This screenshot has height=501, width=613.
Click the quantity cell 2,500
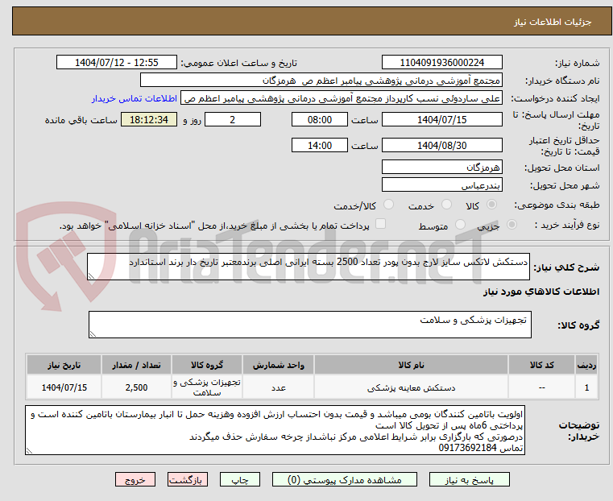coord(136,387)
